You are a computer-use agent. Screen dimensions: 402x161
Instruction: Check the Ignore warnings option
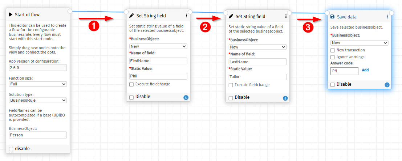(333, 57)
